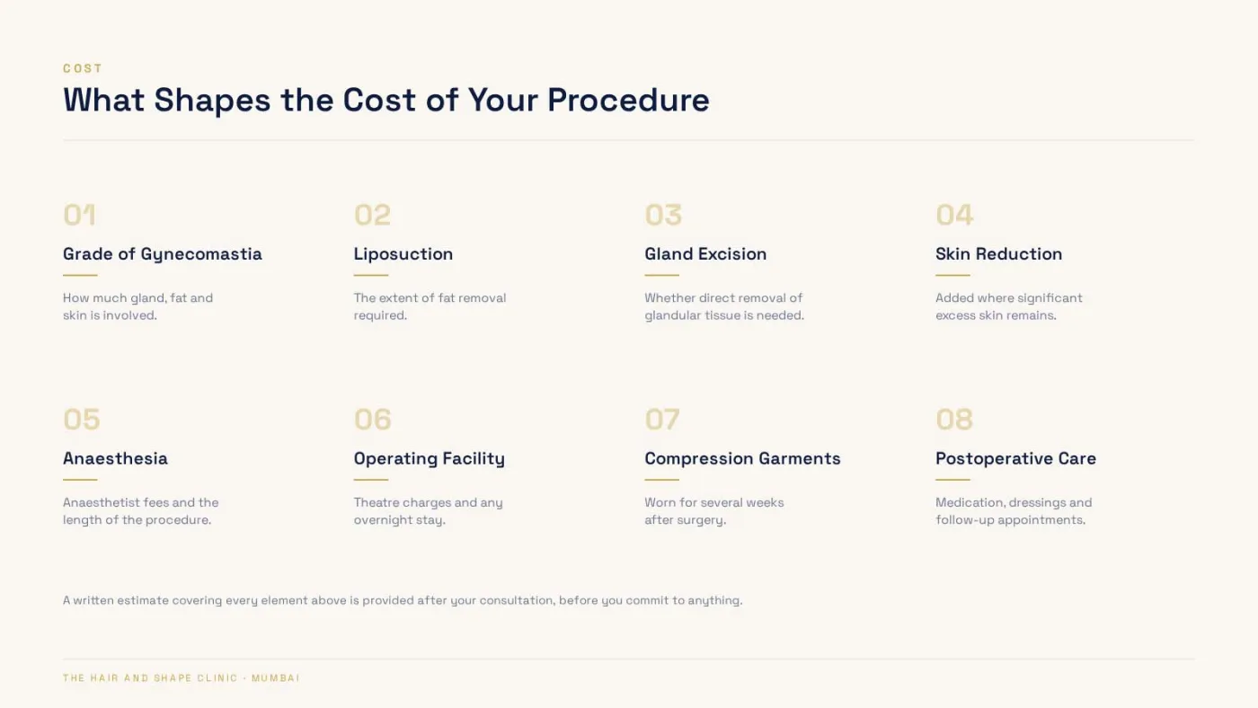1258x708 pixels.
Task: Select the small COST label above the title
Action: [x=83, y=68]
